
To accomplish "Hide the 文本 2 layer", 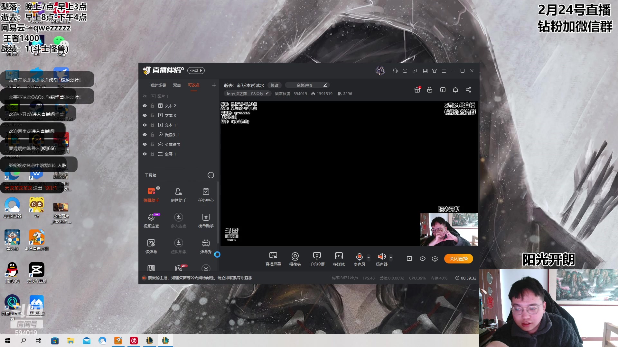I will tap(145, 106).
